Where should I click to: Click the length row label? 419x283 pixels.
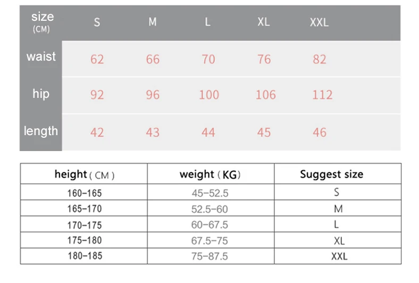pyautogui.click(x=41, y=131)
